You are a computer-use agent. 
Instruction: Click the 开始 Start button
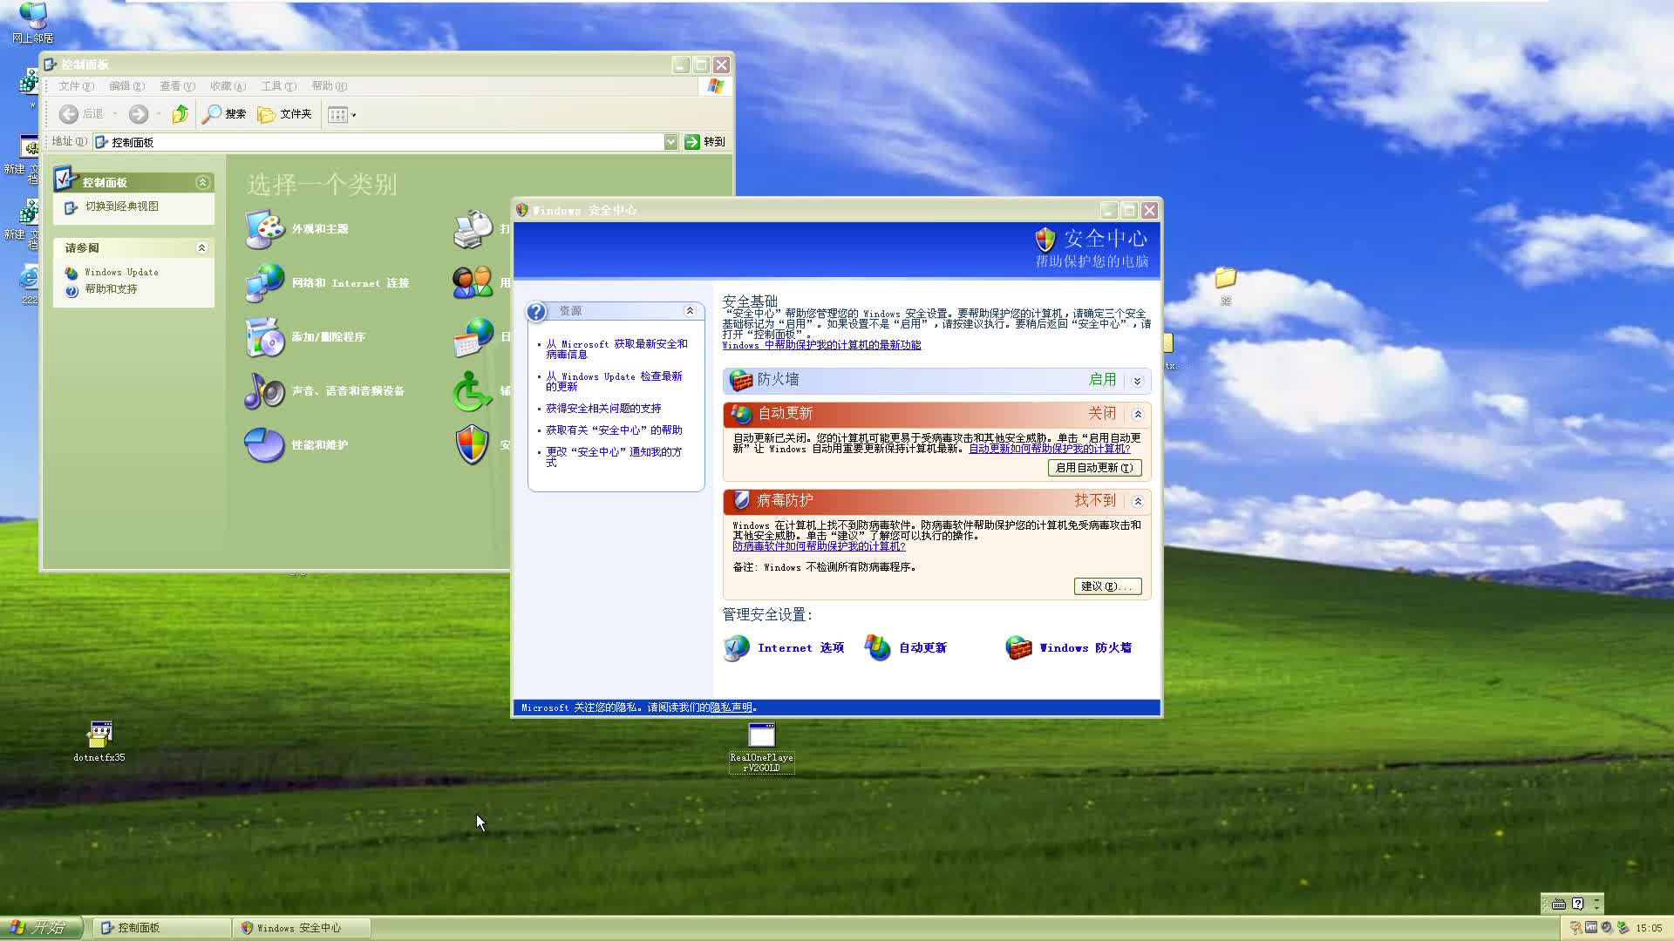[x=41, y=928]
